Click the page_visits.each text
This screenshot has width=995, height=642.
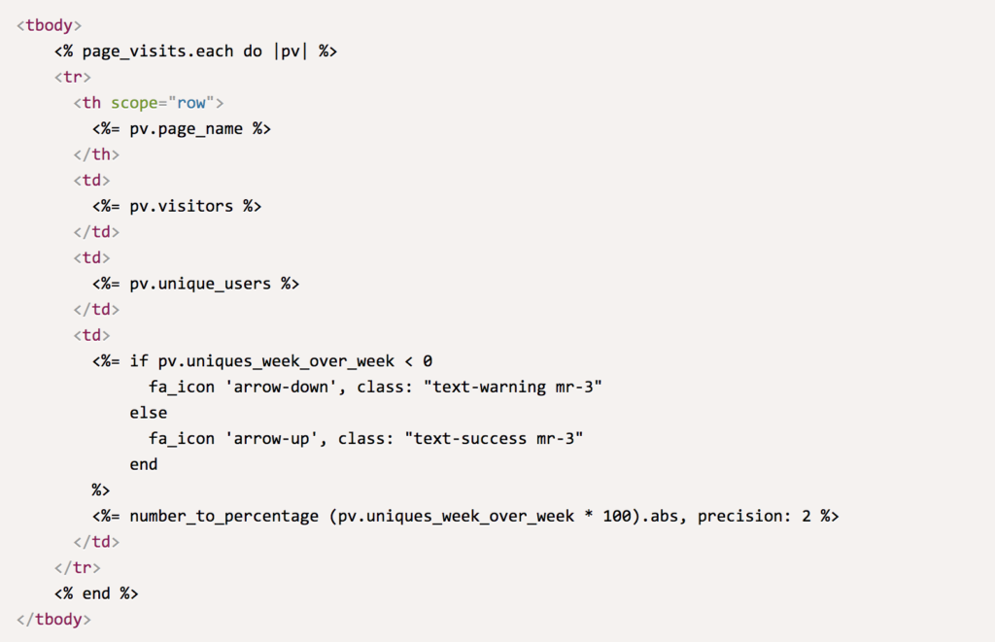[x=157, y=51]
